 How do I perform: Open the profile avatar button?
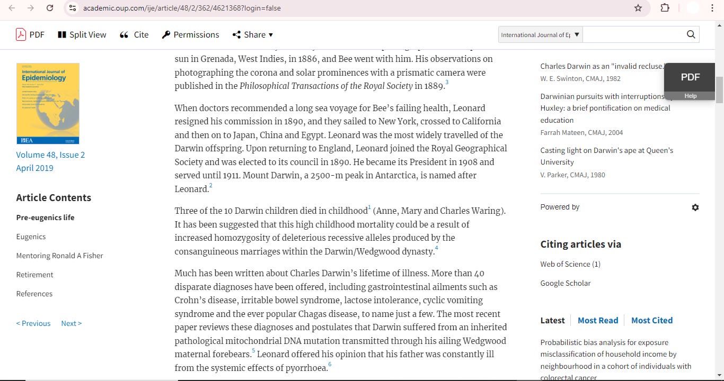click(x=693, y=8)
